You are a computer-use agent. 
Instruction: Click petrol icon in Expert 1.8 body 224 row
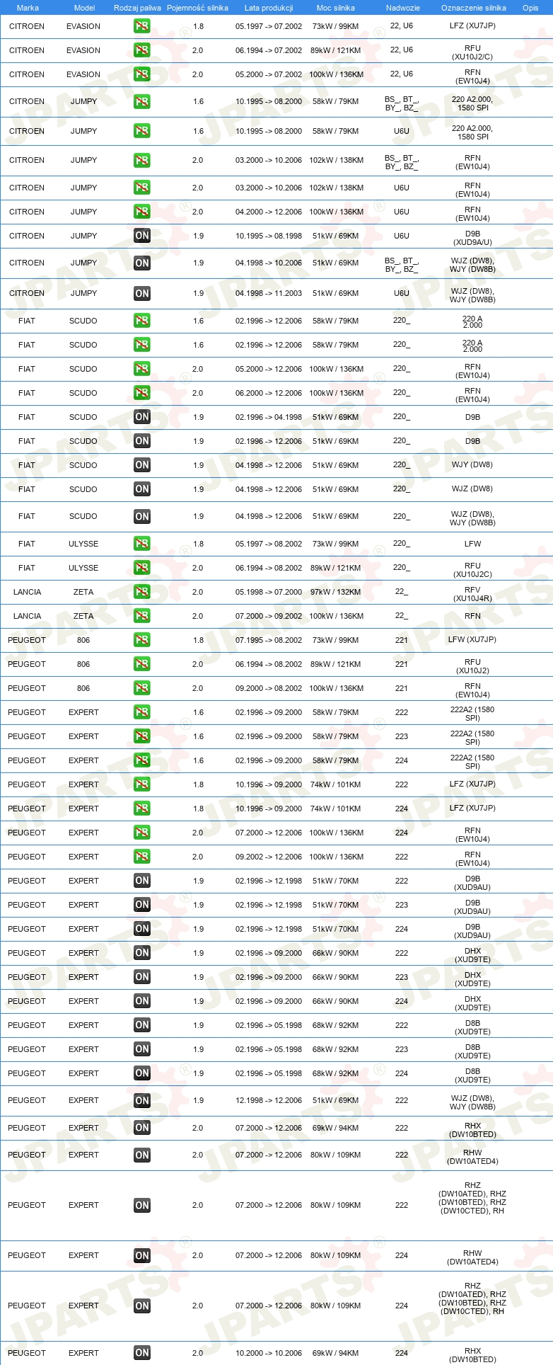[142, 809]
